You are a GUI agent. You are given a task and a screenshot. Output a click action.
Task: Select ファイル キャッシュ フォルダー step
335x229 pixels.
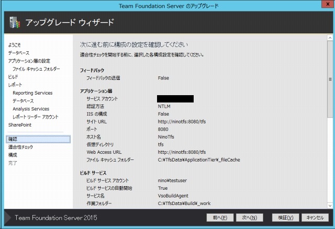pyautogui.click(x=36, y=69)
